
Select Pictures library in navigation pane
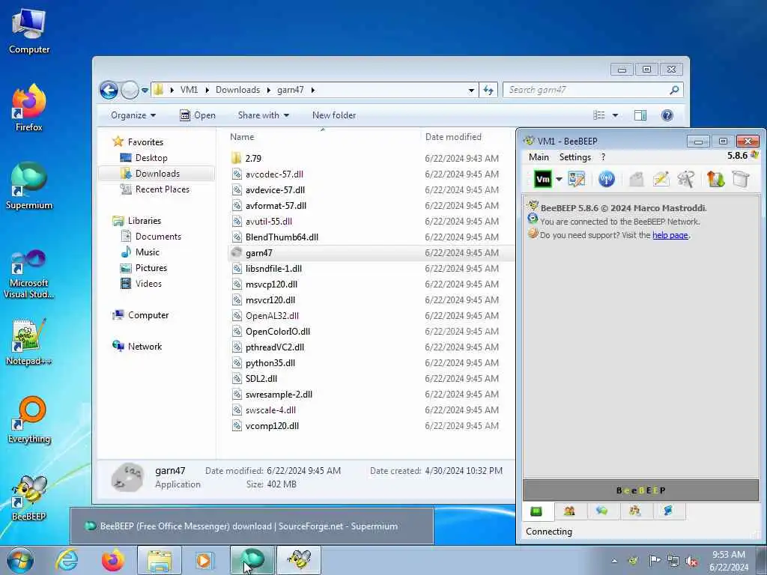pos(151,268)
